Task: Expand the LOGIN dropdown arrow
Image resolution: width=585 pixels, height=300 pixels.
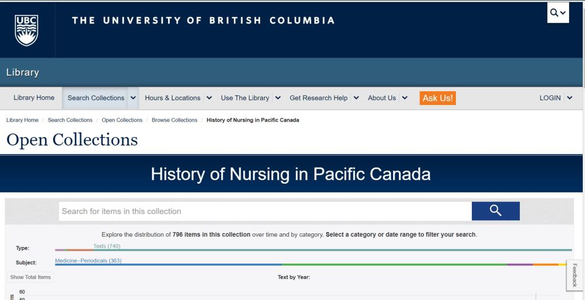Action: 569,98
